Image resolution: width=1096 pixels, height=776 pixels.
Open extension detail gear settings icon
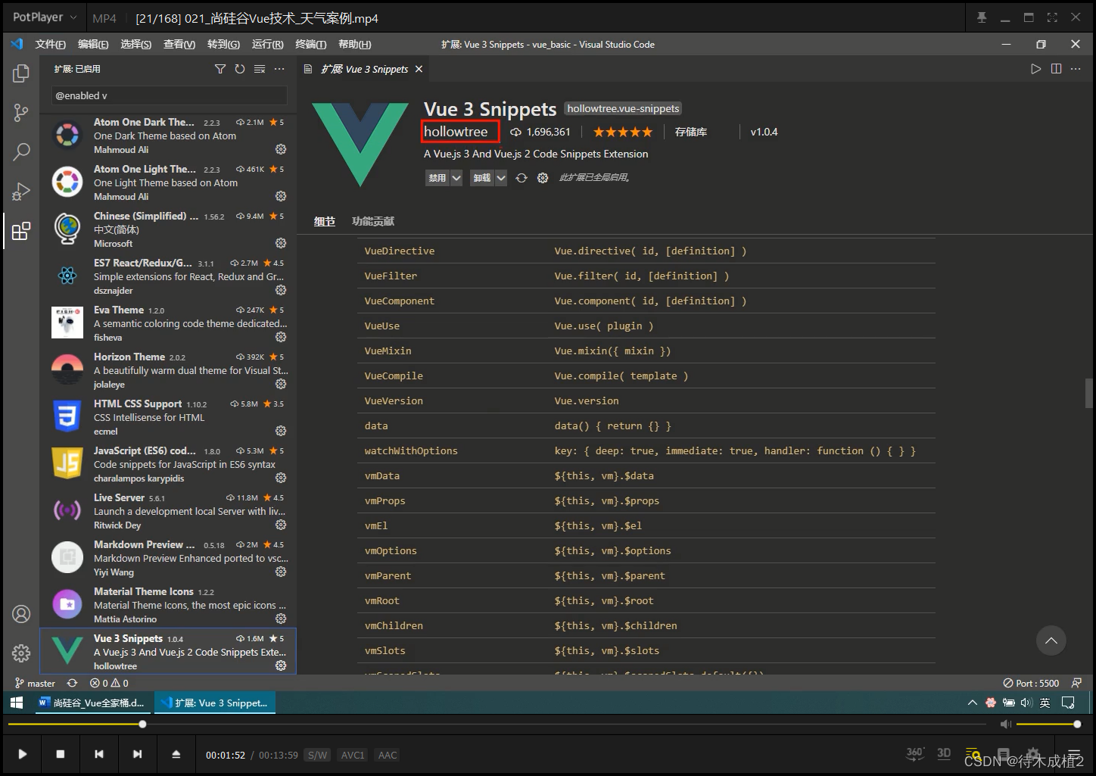click(x=543, y=178)
